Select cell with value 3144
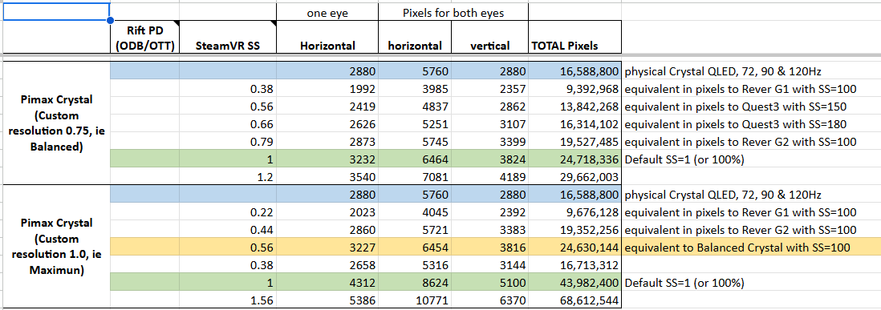This screenshot has height=310, width=881. tap(490, 265)
